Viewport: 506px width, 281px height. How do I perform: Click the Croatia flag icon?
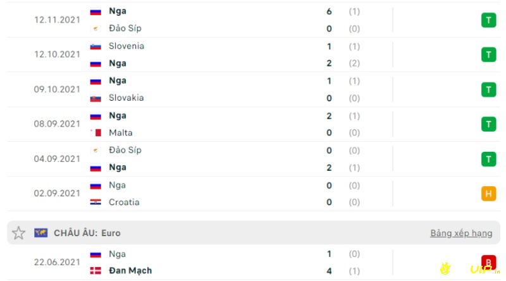point(96,202)
